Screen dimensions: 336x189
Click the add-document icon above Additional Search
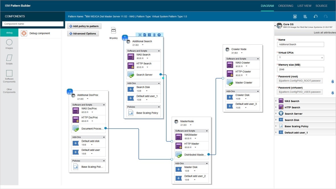tap(145, 35)
